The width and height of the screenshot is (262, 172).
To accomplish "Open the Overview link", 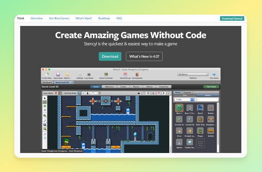I will click(36, 18).
